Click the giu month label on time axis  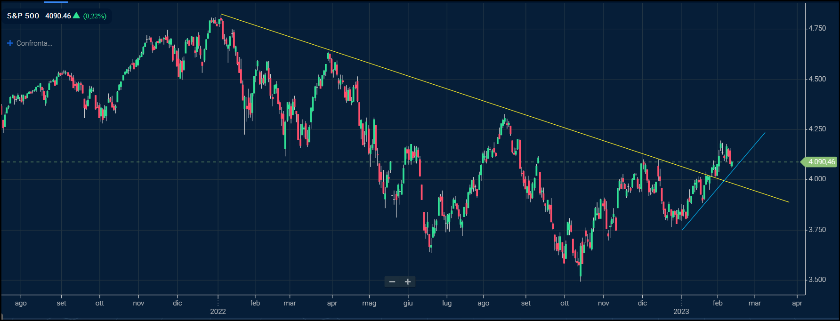click(408, 303)
